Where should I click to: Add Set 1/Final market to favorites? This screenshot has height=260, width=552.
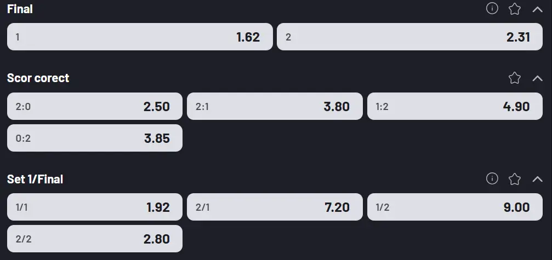tap(514, 178)
